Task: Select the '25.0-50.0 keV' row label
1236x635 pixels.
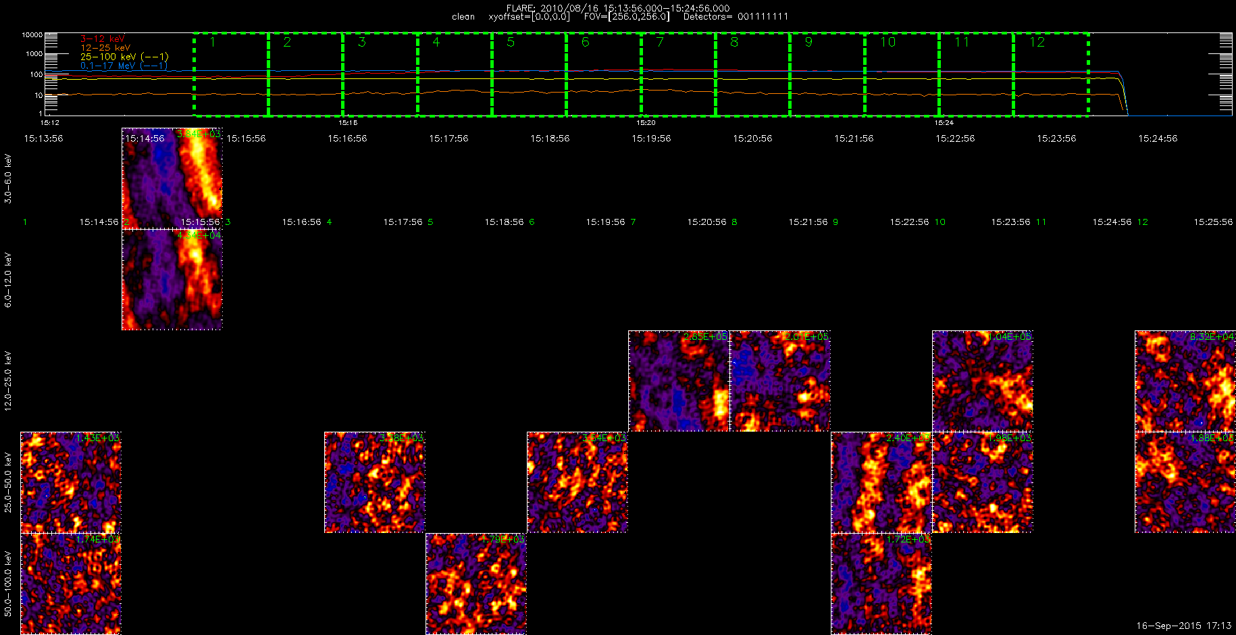Action: coord(8,482)
